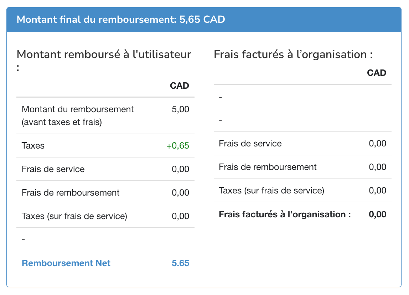The image size is (409, 295).
Task: Click the bold "Frais facturés à l'organisation" total label
Action: point(285,214)
